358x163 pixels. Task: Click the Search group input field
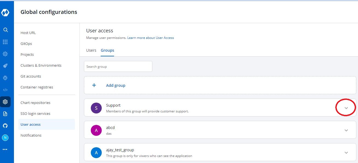coord(118,66)
